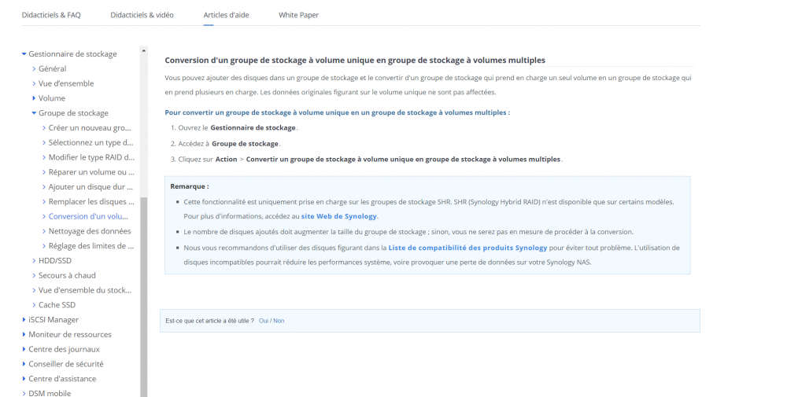Screen dimensions: 787x397
Task: Collapse the Groupe de stockage section arrow
Action: [x=34, y=113]
